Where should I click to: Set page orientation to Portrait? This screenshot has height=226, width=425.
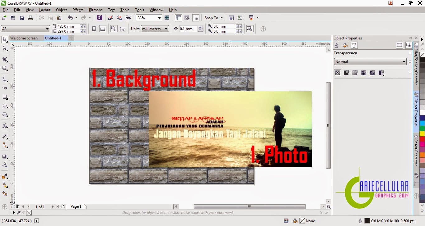[x=94, y=29]
